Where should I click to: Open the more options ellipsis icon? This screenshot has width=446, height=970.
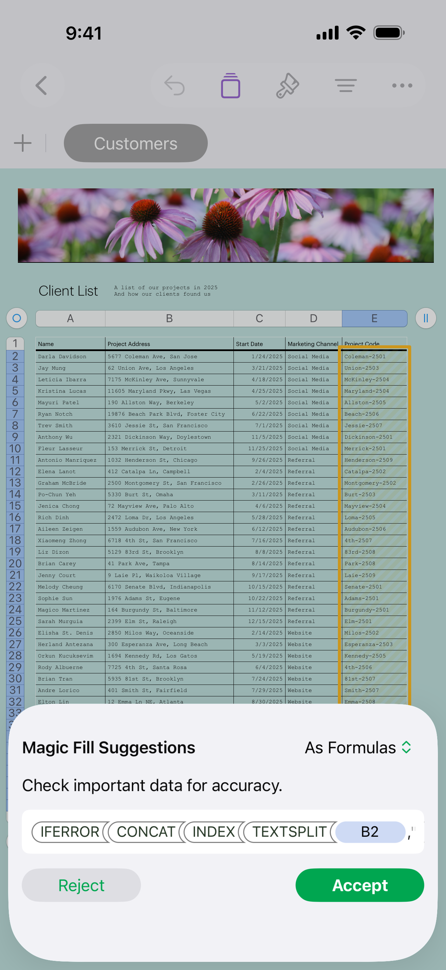pyautogui.click(x=402, y=86)
